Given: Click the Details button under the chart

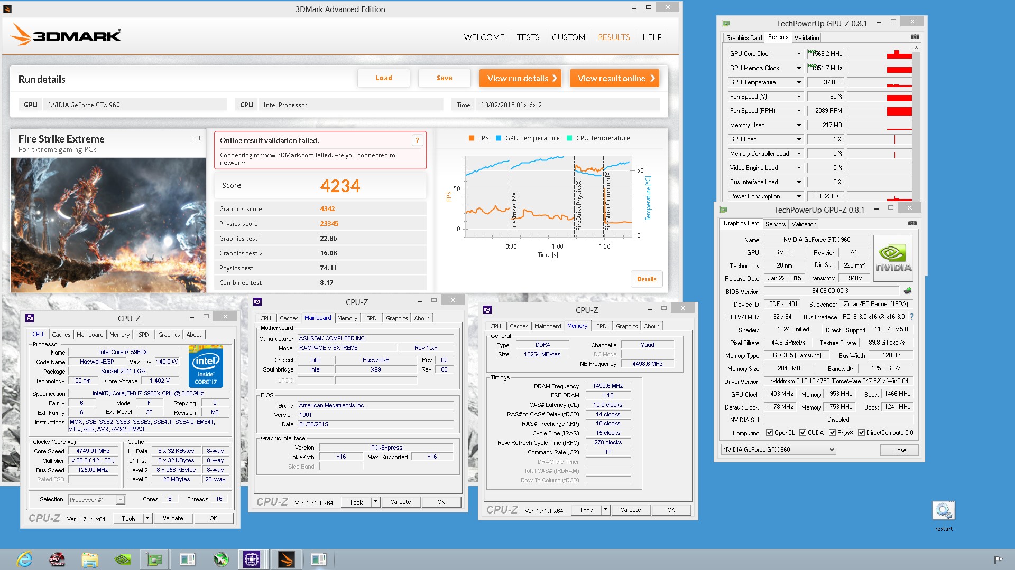Looking at the screenshot, I should point(646,279).
